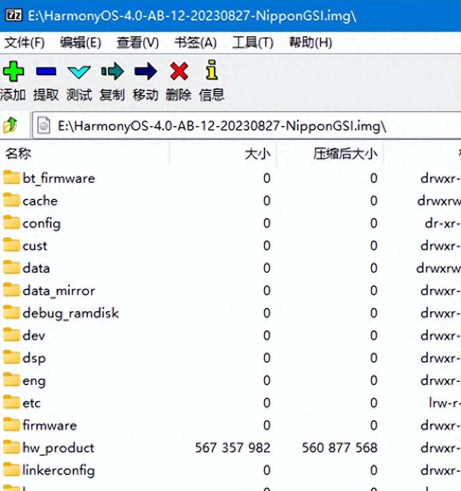Open the Info (信息) toolbar icon
461x491 pixels.
[x=212, y=70]
